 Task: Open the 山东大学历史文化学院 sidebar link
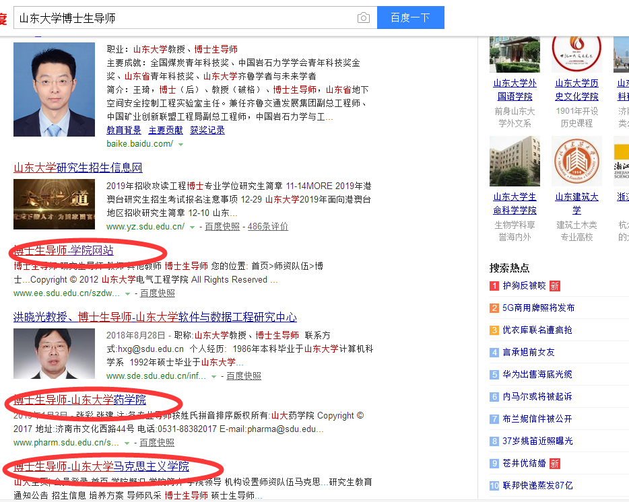click(x=576, y=89)
